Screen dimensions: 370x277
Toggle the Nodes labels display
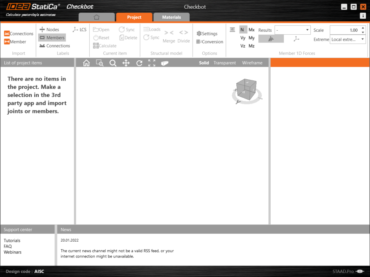(x=49, y=30)
